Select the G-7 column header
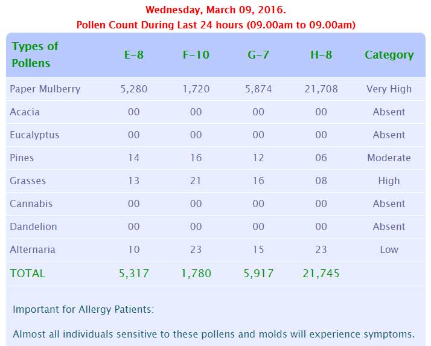This screenshot has width=431, height=346. (x=258, y=55)
